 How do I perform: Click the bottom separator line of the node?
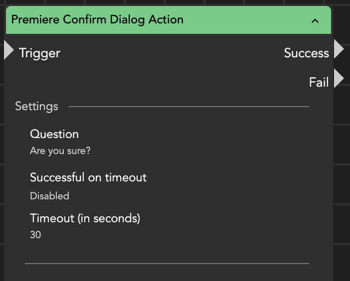167,263
